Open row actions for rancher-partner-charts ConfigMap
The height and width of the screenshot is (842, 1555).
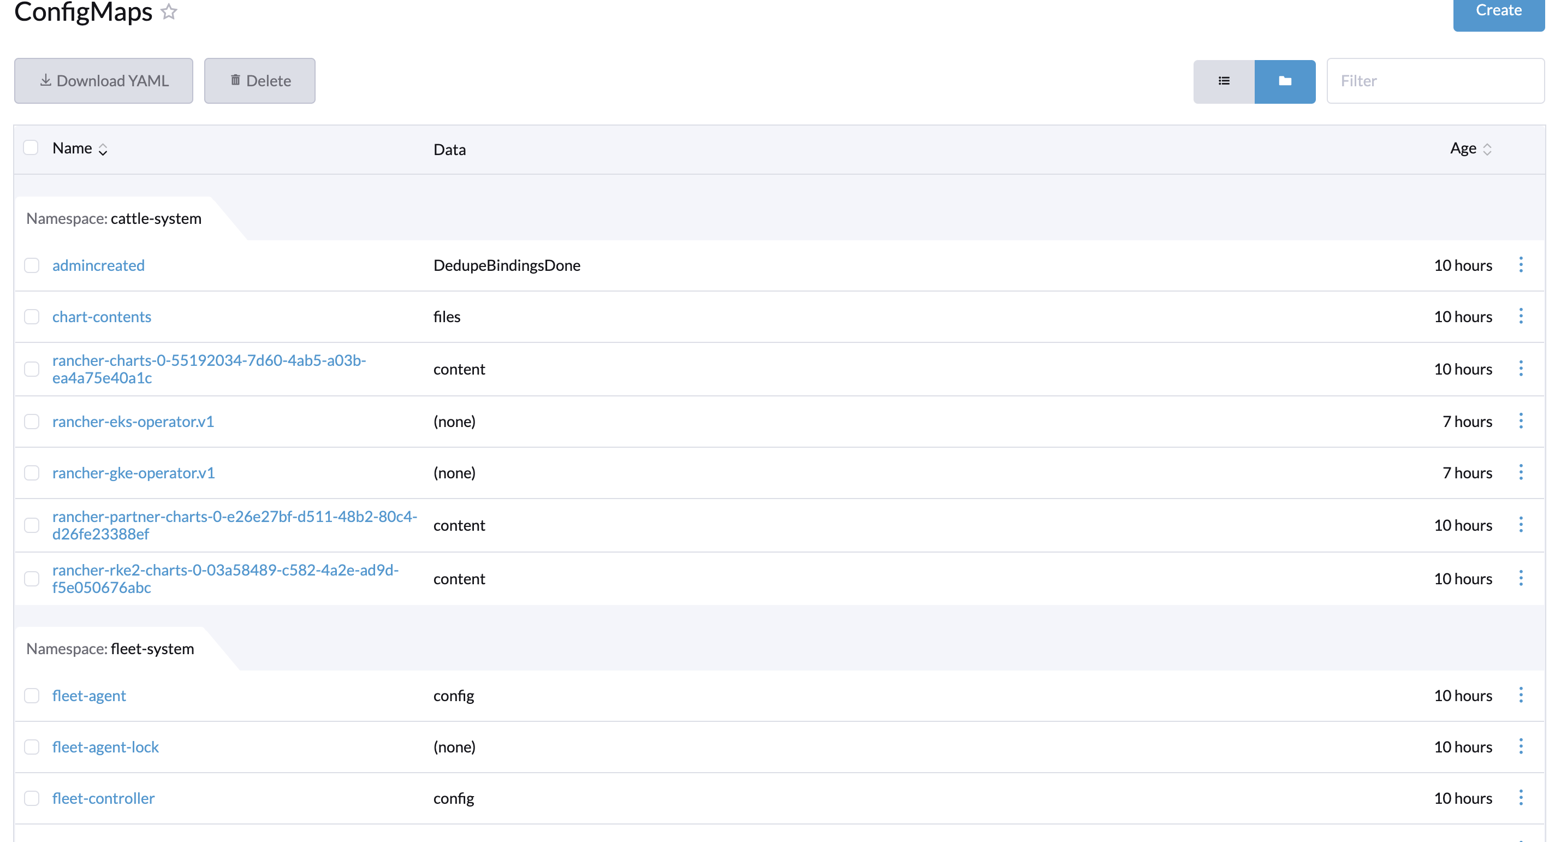(1521, 525)
